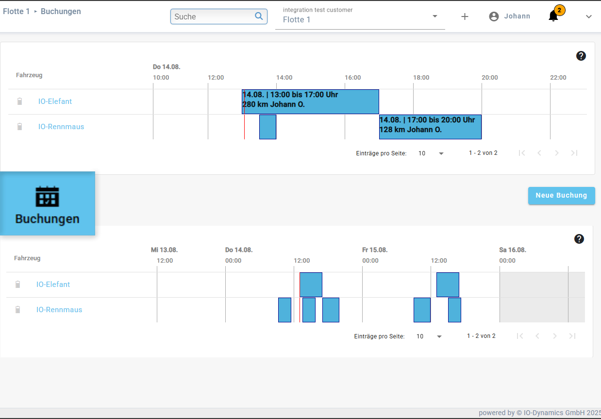
Task: Click the Neue Buchung button
Action: click(561, 196)
